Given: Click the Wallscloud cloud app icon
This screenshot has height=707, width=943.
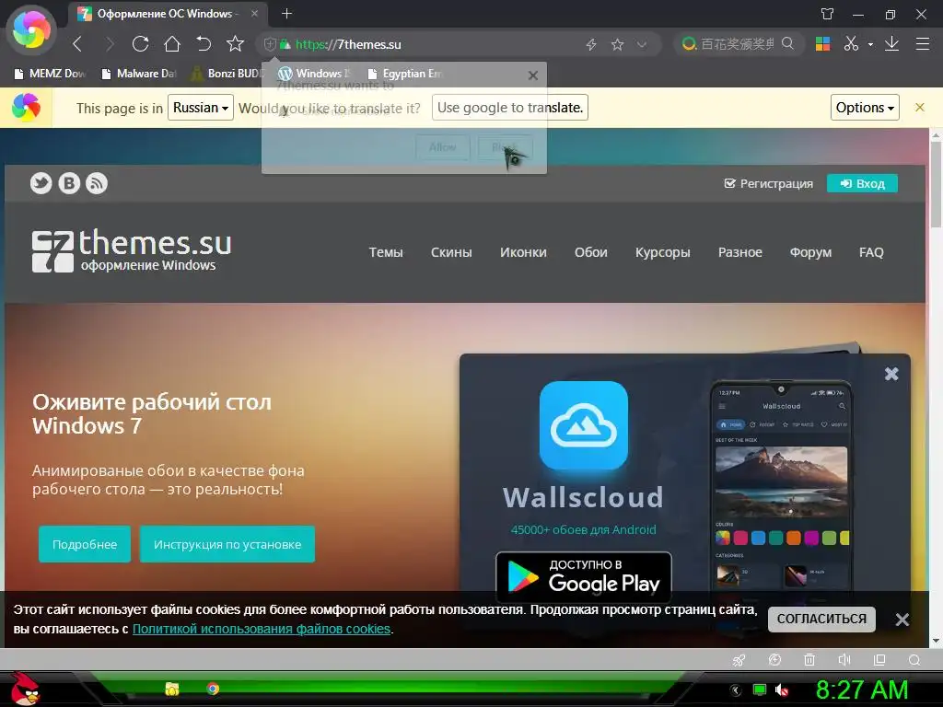Looking at the screenshot, I should click(583, 425).
